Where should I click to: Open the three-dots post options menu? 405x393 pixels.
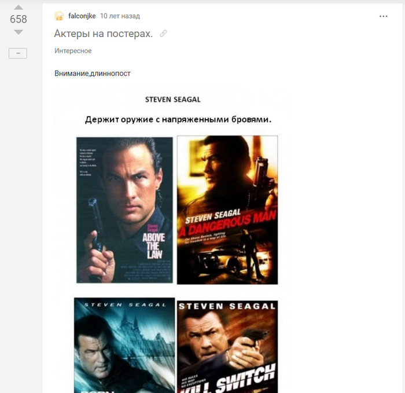pyautogui.click(x=383, y=16)
